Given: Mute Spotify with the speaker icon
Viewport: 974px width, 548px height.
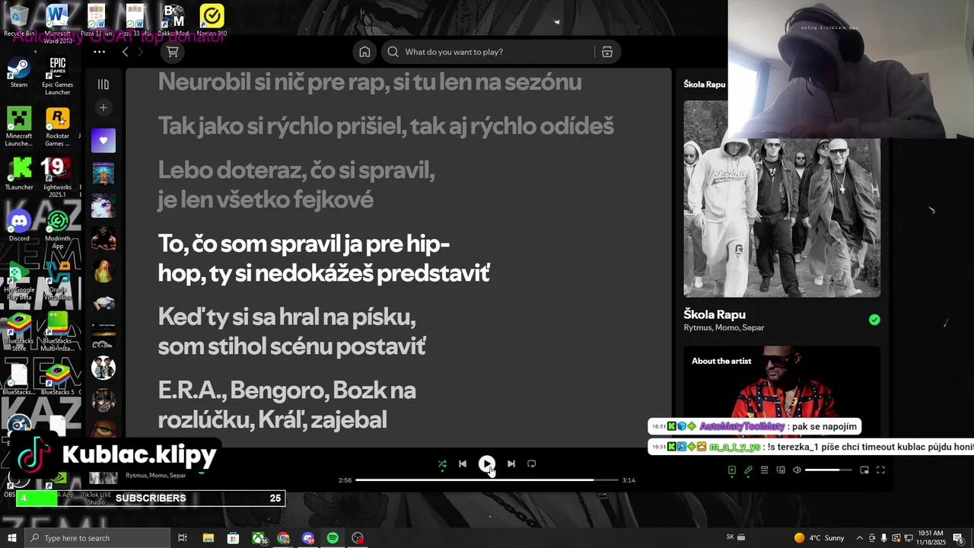Looking at the screenshot, I should pyautogui.click(x=797, y=470).
